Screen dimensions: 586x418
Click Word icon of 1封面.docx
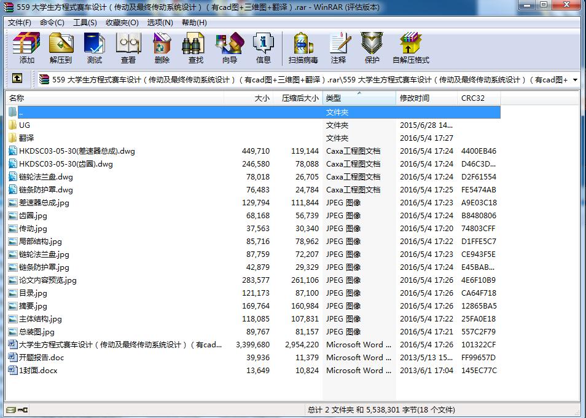point(13,370)
